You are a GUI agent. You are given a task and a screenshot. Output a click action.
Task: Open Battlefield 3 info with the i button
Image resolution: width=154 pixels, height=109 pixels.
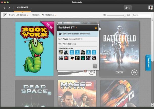coord(95,66)
